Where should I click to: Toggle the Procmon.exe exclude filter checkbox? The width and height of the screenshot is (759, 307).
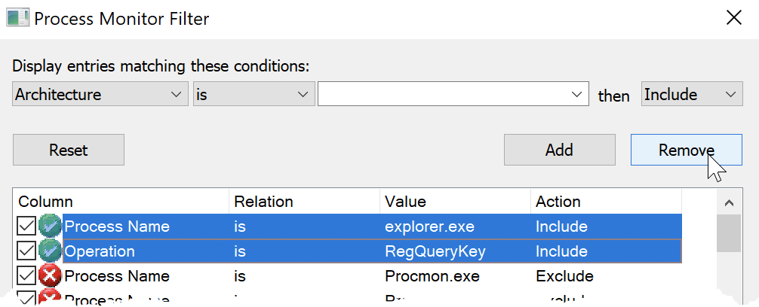(x=26, y=276)
